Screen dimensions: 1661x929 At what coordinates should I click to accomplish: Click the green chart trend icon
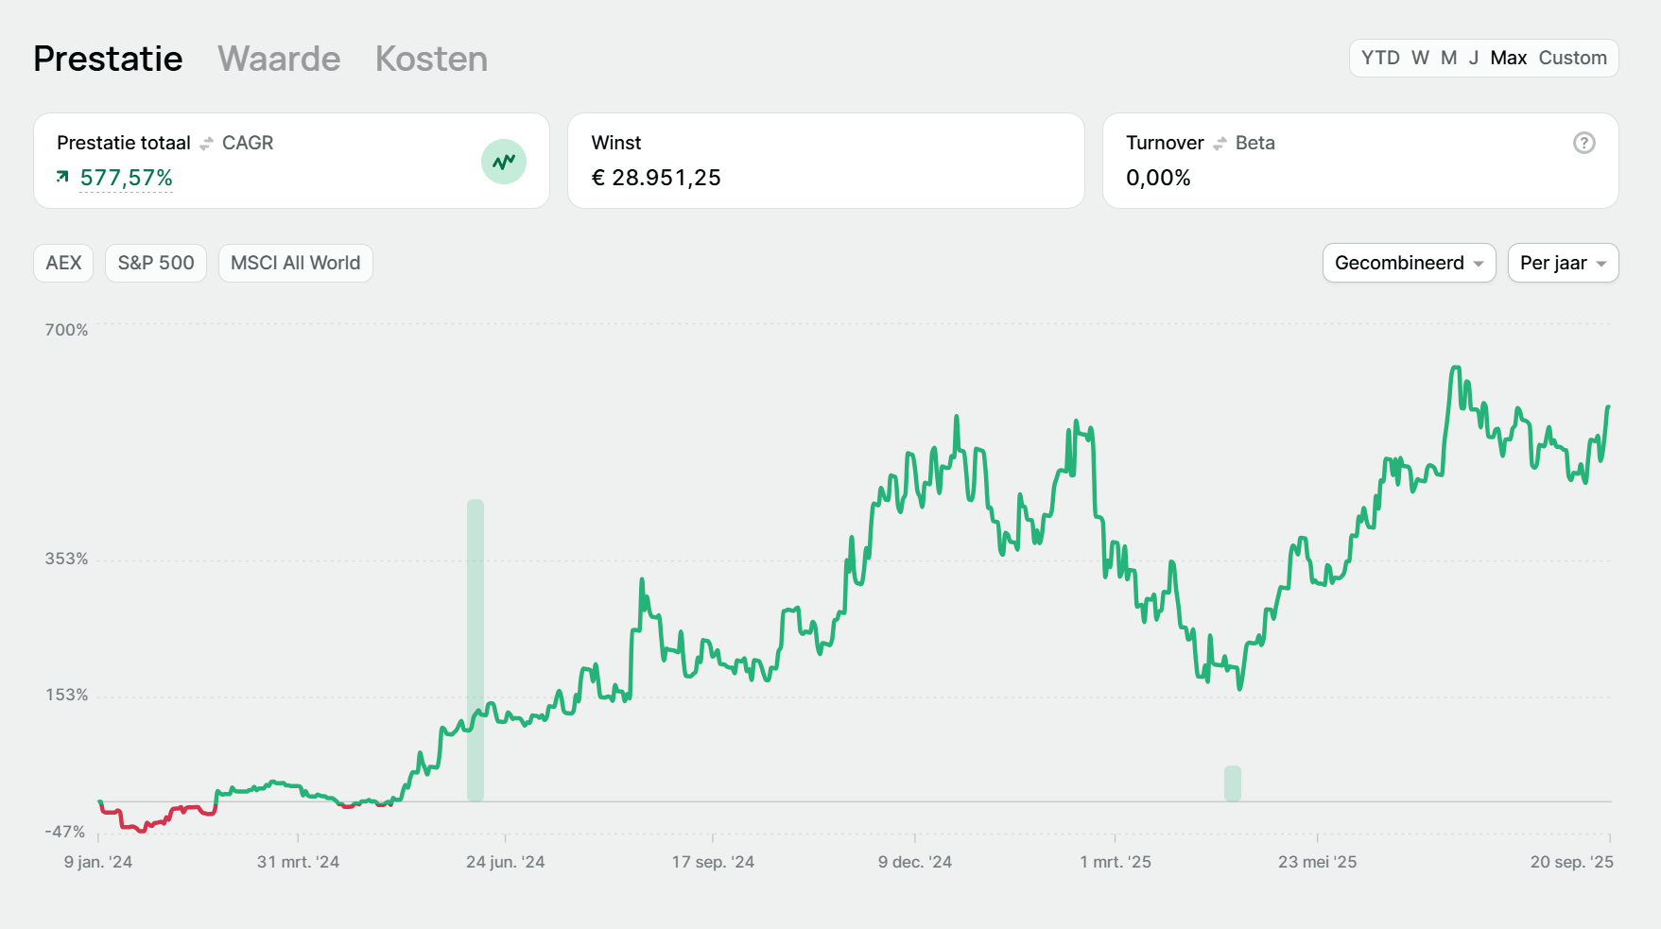click(503, 162)
